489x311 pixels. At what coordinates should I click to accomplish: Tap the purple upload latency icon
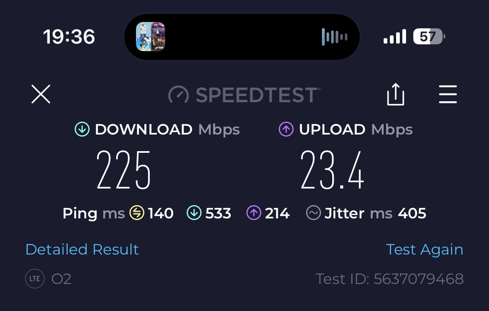click(254, 213)
